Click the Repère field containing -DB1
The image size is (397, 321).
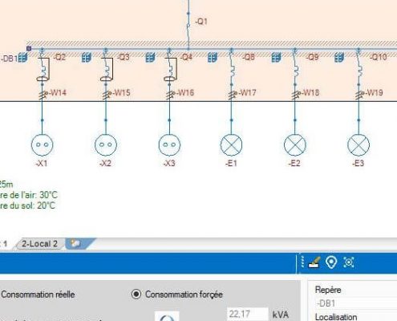[x=353, y=303]
